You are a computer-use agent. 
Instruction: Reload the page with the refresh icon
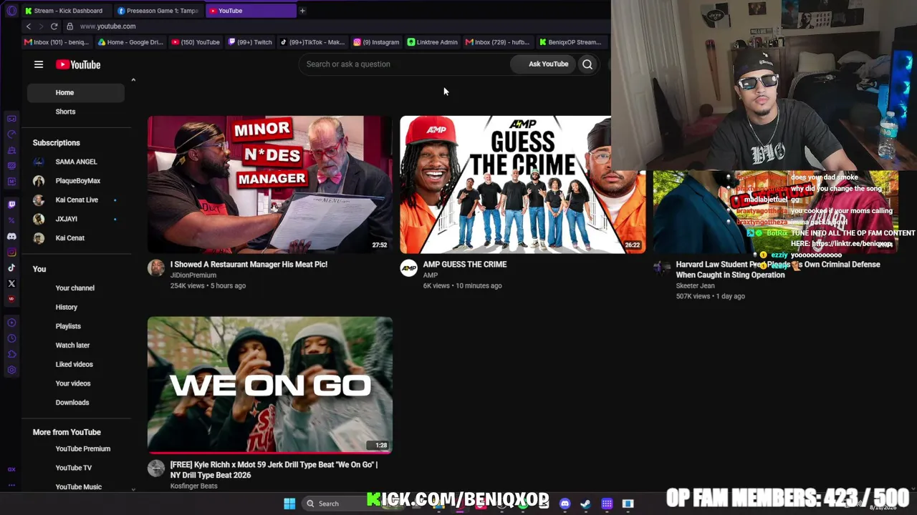[54, 26]
